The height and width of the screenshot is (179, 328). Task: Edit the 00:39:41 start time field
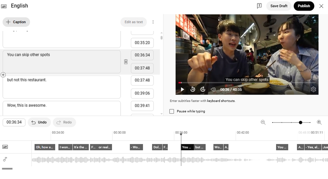[x=142, y=106]
